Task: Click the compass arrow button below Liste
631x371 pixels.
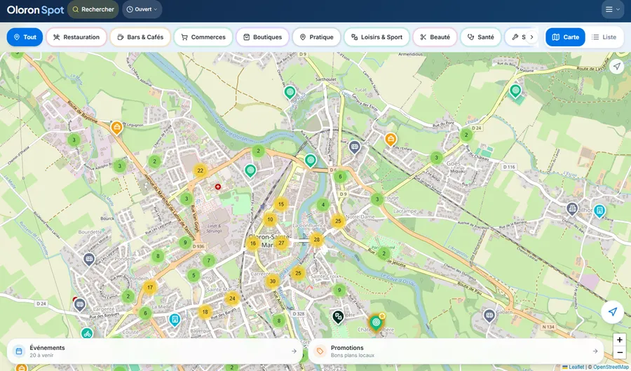Action: point(616,67)
